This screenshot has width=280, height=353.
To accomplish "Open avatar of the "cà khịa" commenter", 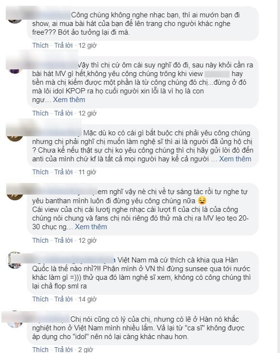I will point(15,260).
